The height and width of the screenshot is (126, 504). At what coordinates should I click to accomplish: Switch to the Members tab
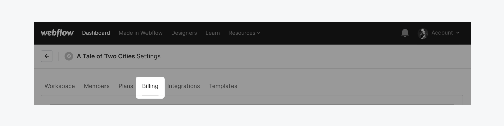click(x=96, y=86)
